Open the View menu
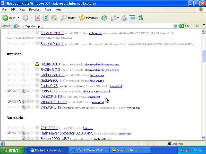This screenshot has width=206, height=154. click(22, 9)
